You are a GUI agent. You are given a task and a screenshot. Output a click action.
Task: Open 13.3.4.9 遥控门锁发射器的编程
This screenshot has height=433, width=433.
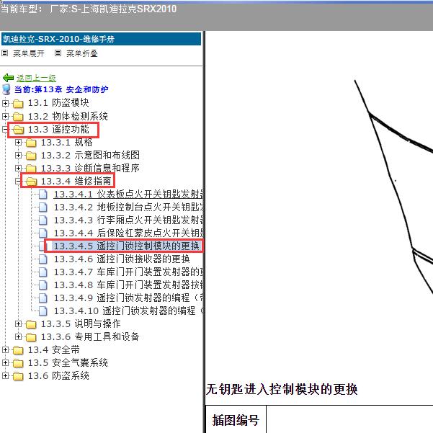(x=128, y=298)
